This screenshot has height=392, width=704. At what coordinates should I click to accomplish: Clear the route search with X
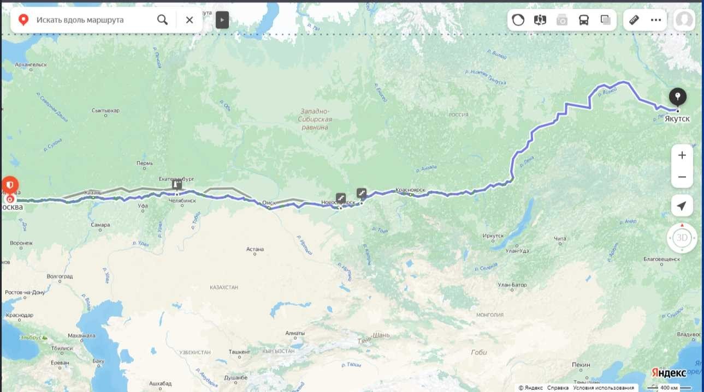tap(190, 20)
